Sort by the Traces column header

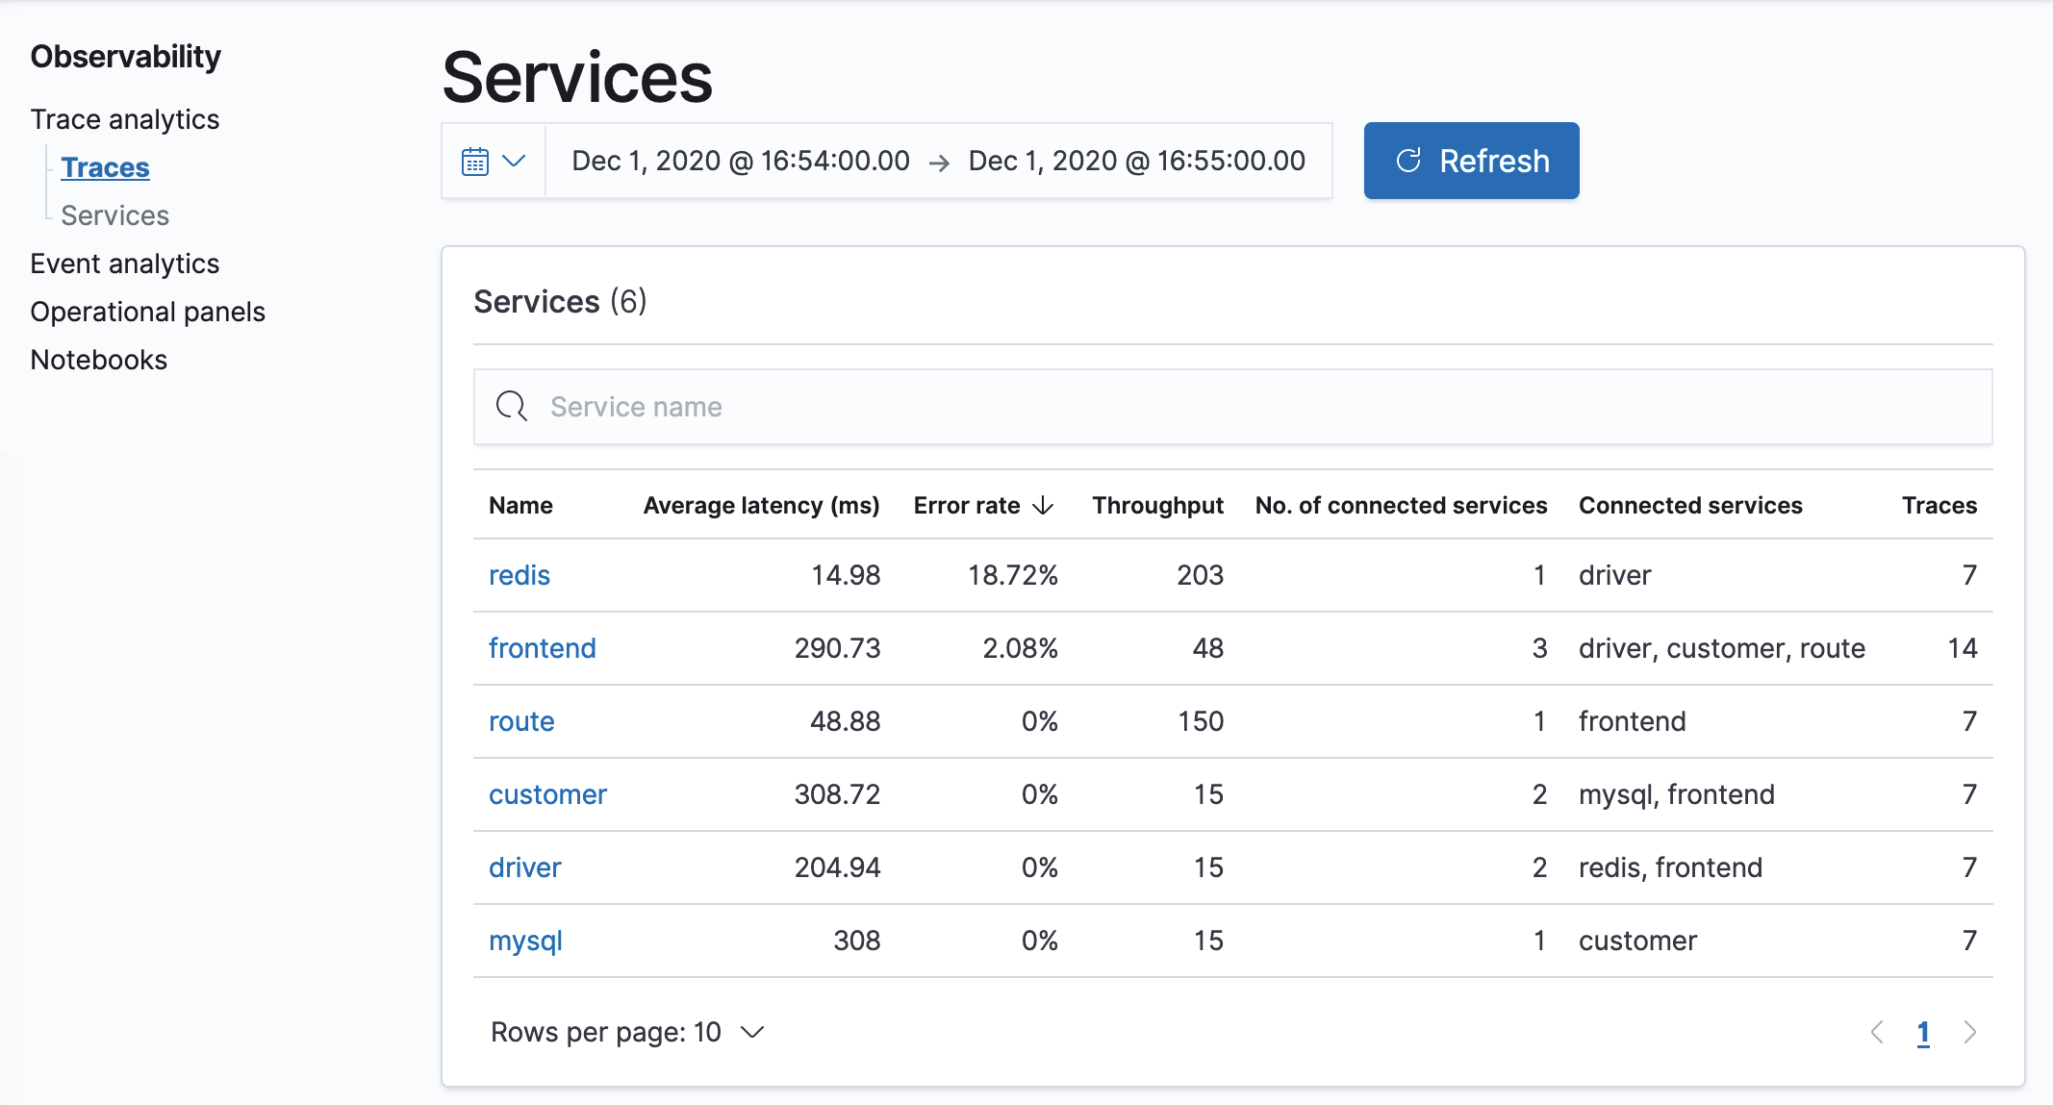point(1939,506)
